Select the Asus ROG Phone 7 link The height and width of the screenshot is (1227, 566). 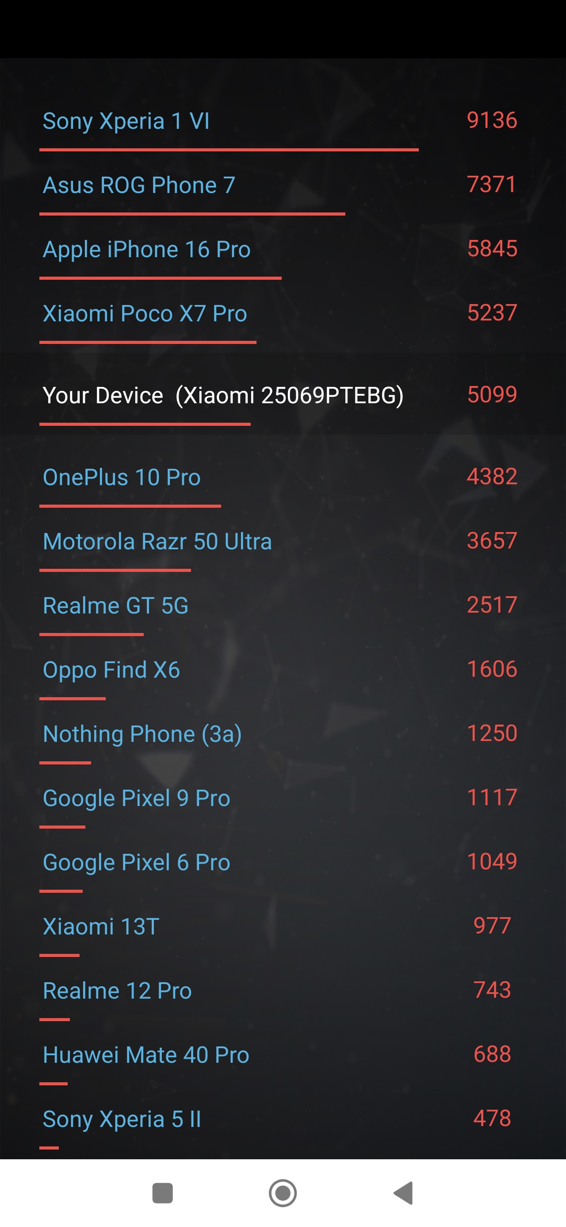click(139, 185)
